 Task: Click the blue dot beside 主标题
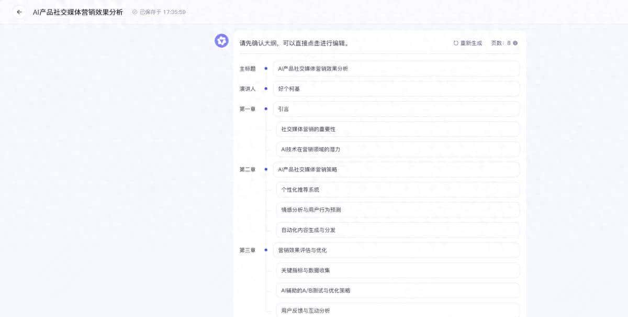pos(267,68)
